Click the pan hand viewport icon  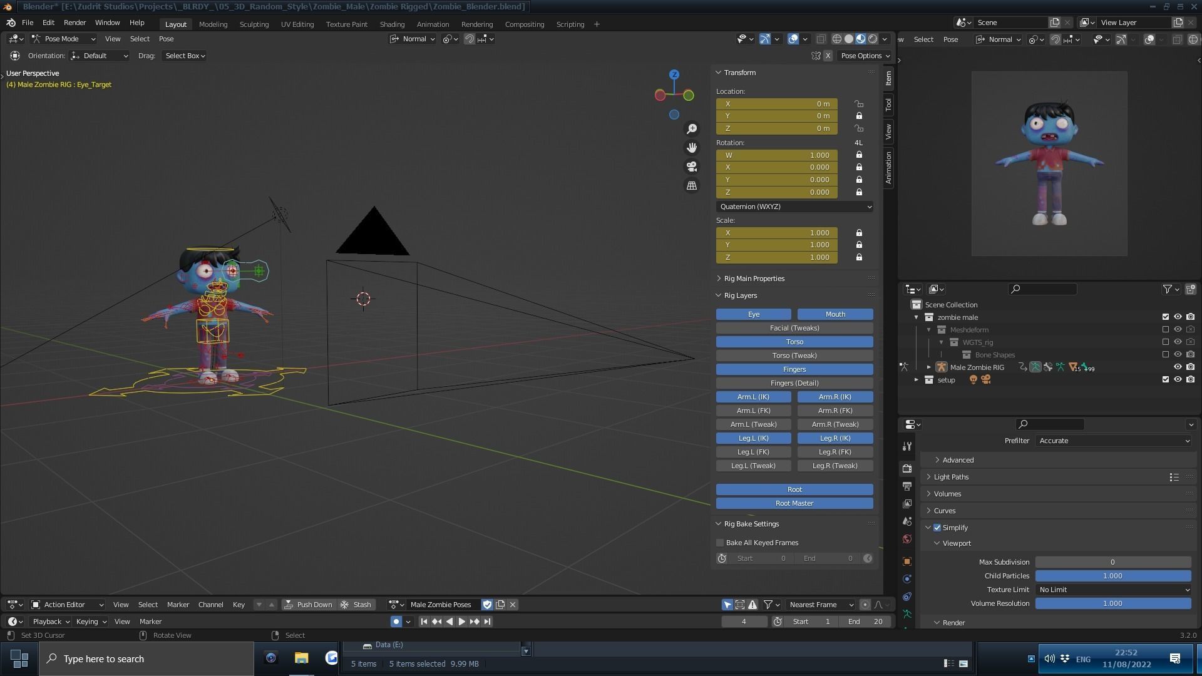[692, 148]
